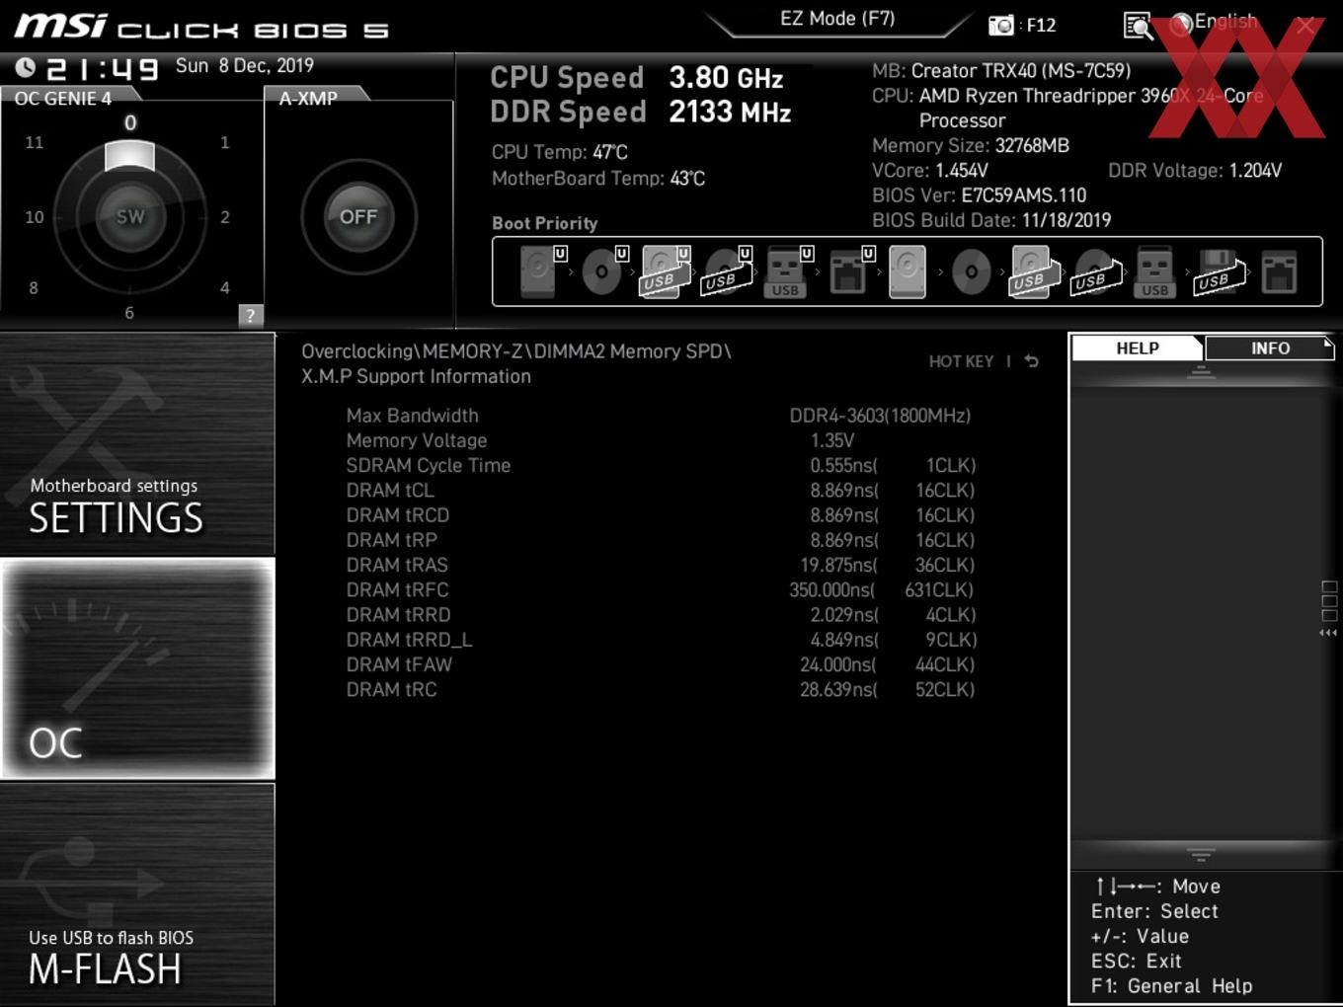Image resolution: width=1343 pixels, height=1007 pixels.
Task: Open the HOT KEY menu
Action: click(x=961, y=361)
